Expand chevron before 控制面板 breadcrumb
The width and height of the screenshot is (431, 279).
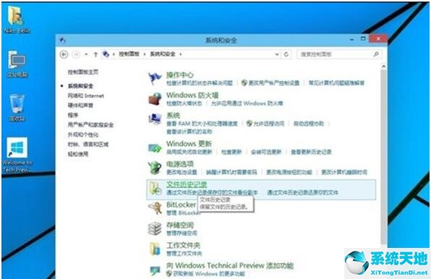point(114,54)
